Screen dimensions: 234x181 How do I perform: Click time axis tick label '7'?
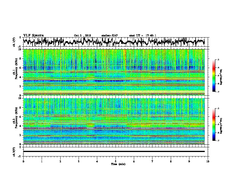tap(152, 161)
